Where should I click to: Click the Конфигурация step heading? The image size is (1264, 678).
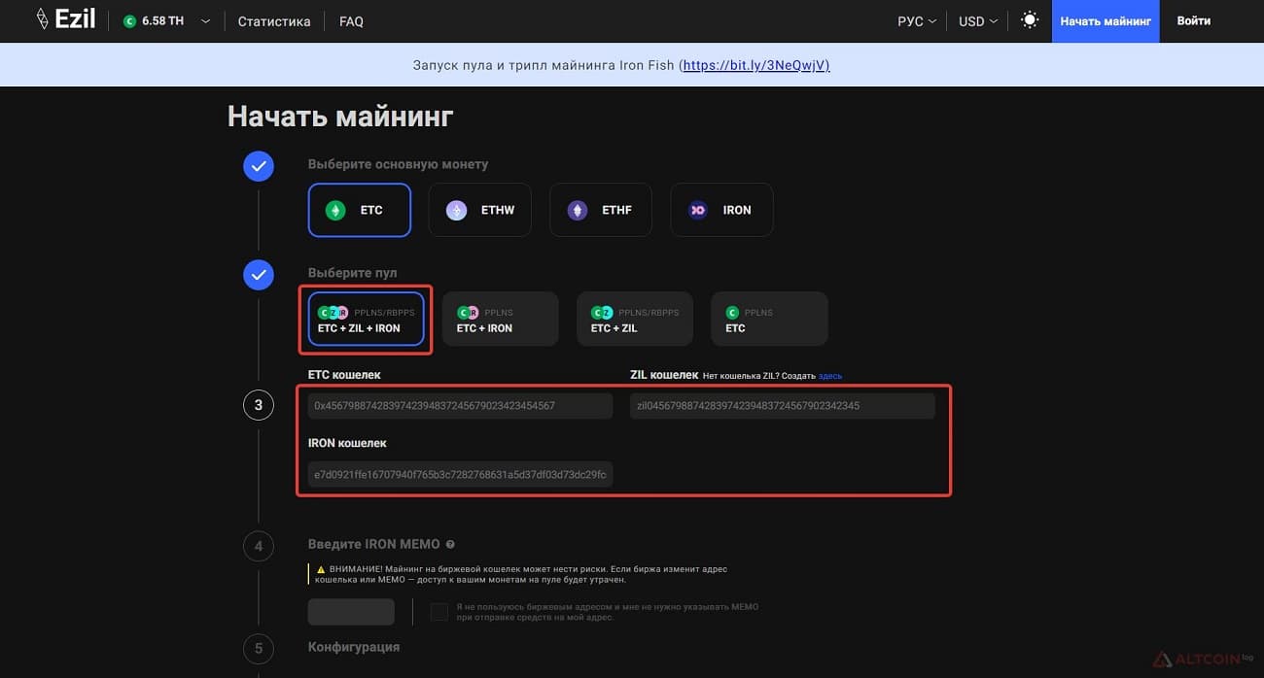point(354,647)
